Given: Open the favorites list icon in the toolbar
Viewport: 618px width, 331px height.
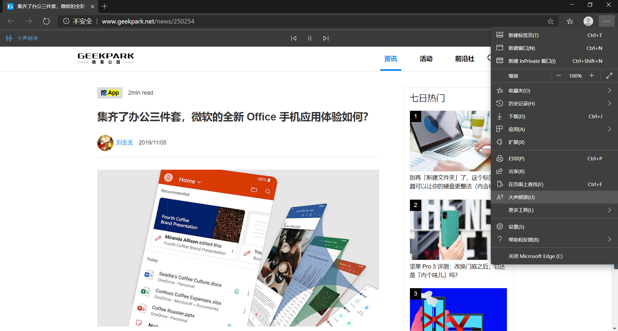Looking at the screenshot, I should (x=570, y=21).
